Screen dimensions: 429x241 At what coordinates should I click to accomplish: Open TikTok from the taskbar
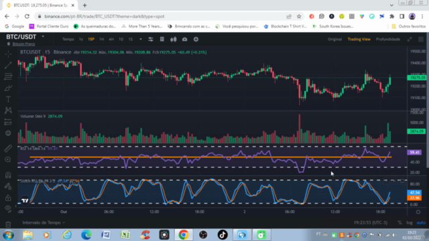223,235
